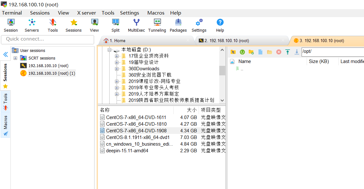364x189 pixels.
Task: Click the folder tree scrollbar up arrow
Action: [222, 50]
